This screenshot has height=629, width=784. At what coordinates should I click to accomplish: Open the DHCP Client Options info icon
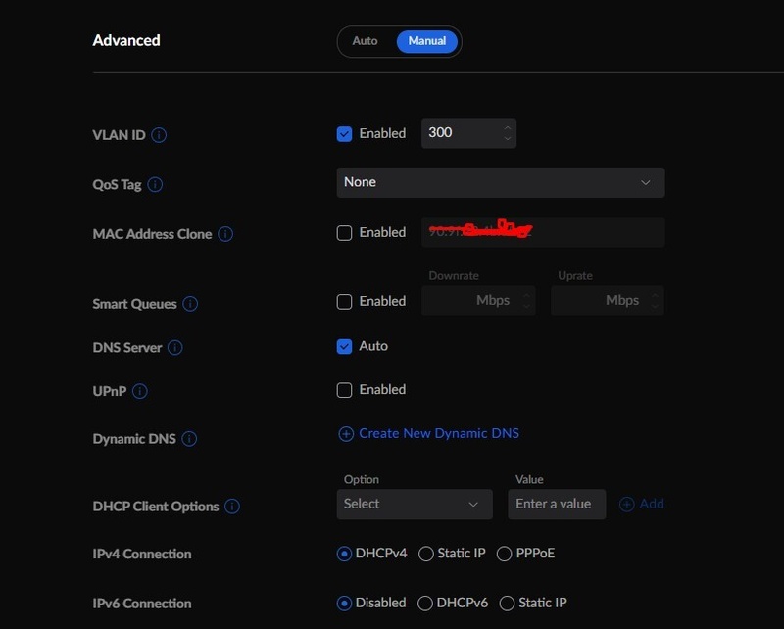[x=232, y=506]
